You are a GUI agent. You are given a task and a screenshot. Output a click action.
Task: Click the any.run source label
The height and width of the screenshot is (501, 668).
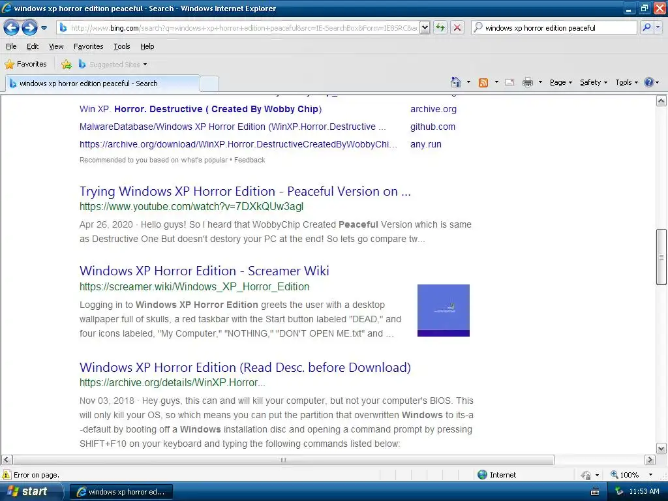425,144
